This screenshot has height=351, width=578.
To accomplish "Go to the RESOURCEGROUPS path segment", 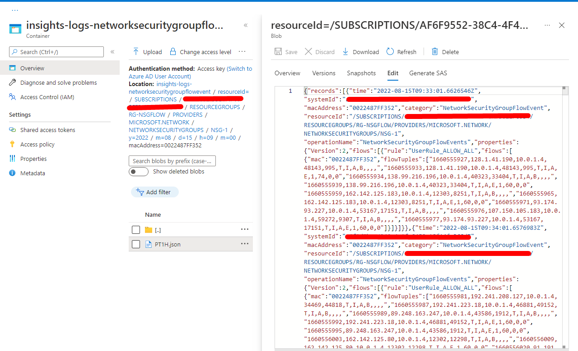I will (214, 107).
